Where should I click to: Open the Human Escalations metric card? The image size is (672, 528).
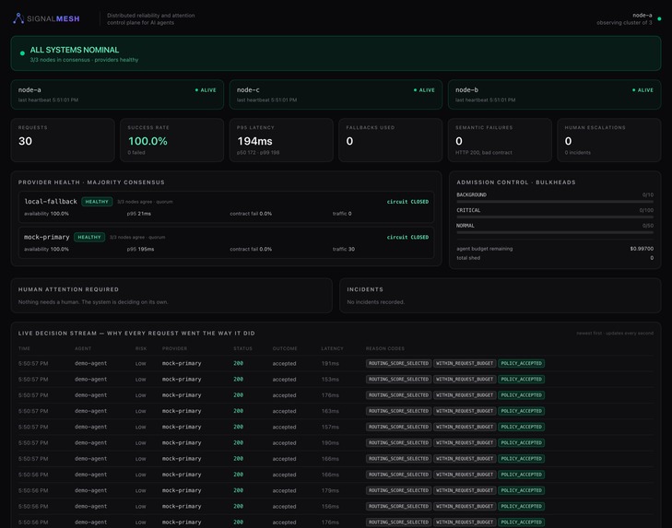pyautogui.click(x=609, y=140)
